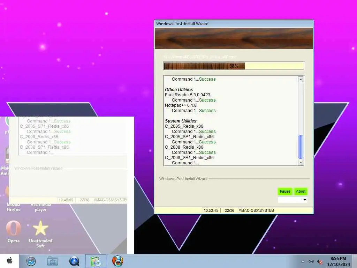Open the QuickTime-style Q icon in taskbar
Viewport: 357px width, 268px height.
[74, 261]
